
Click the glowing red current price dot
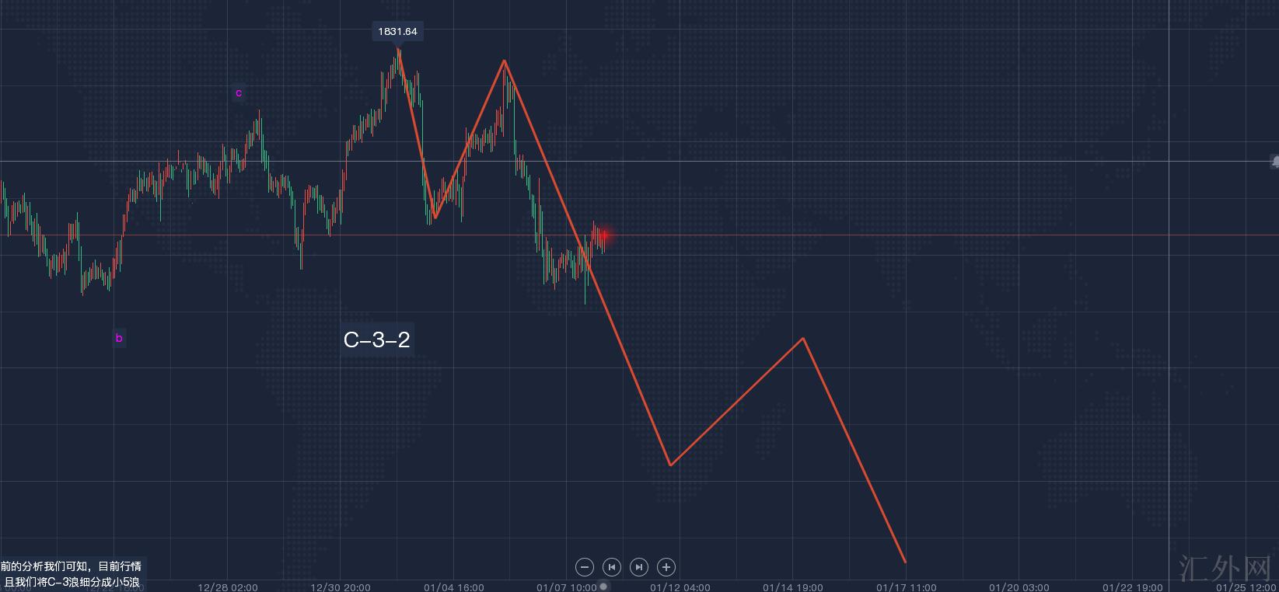pos(604,235)
